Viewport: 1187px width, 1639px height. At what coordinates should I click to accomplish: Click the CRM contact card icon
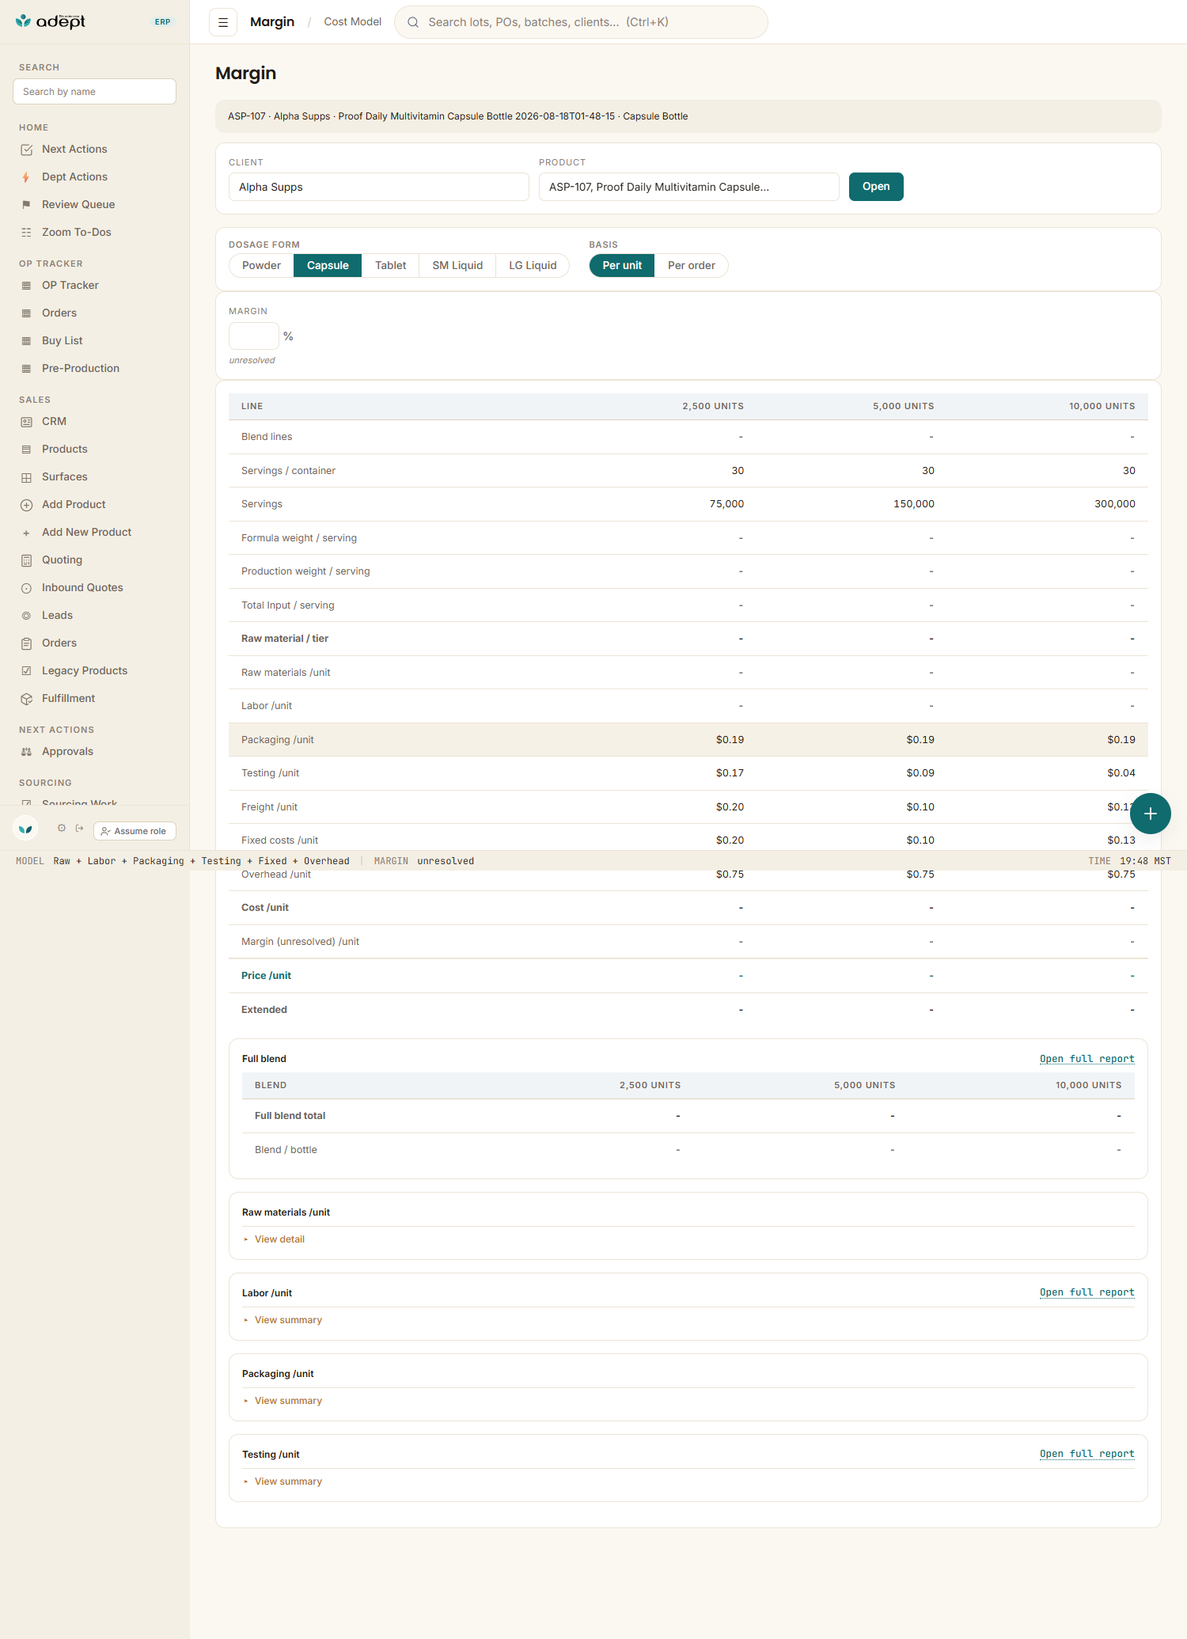(26, 422)
